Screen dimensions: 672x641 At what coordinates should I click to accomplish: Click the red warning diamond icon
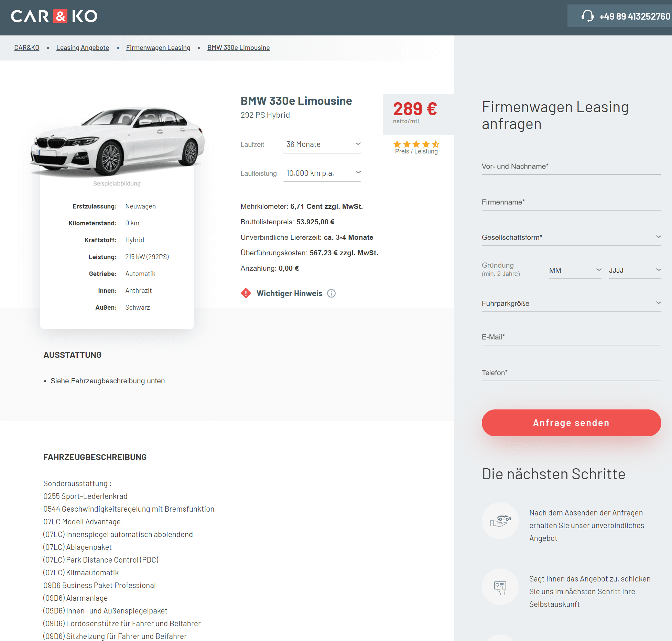pos(246,293)
